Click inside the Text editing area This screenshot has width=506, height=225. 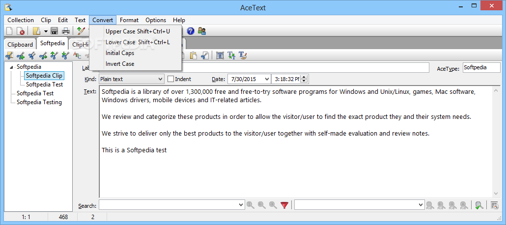pyautogui.click(x=296, y=141)
